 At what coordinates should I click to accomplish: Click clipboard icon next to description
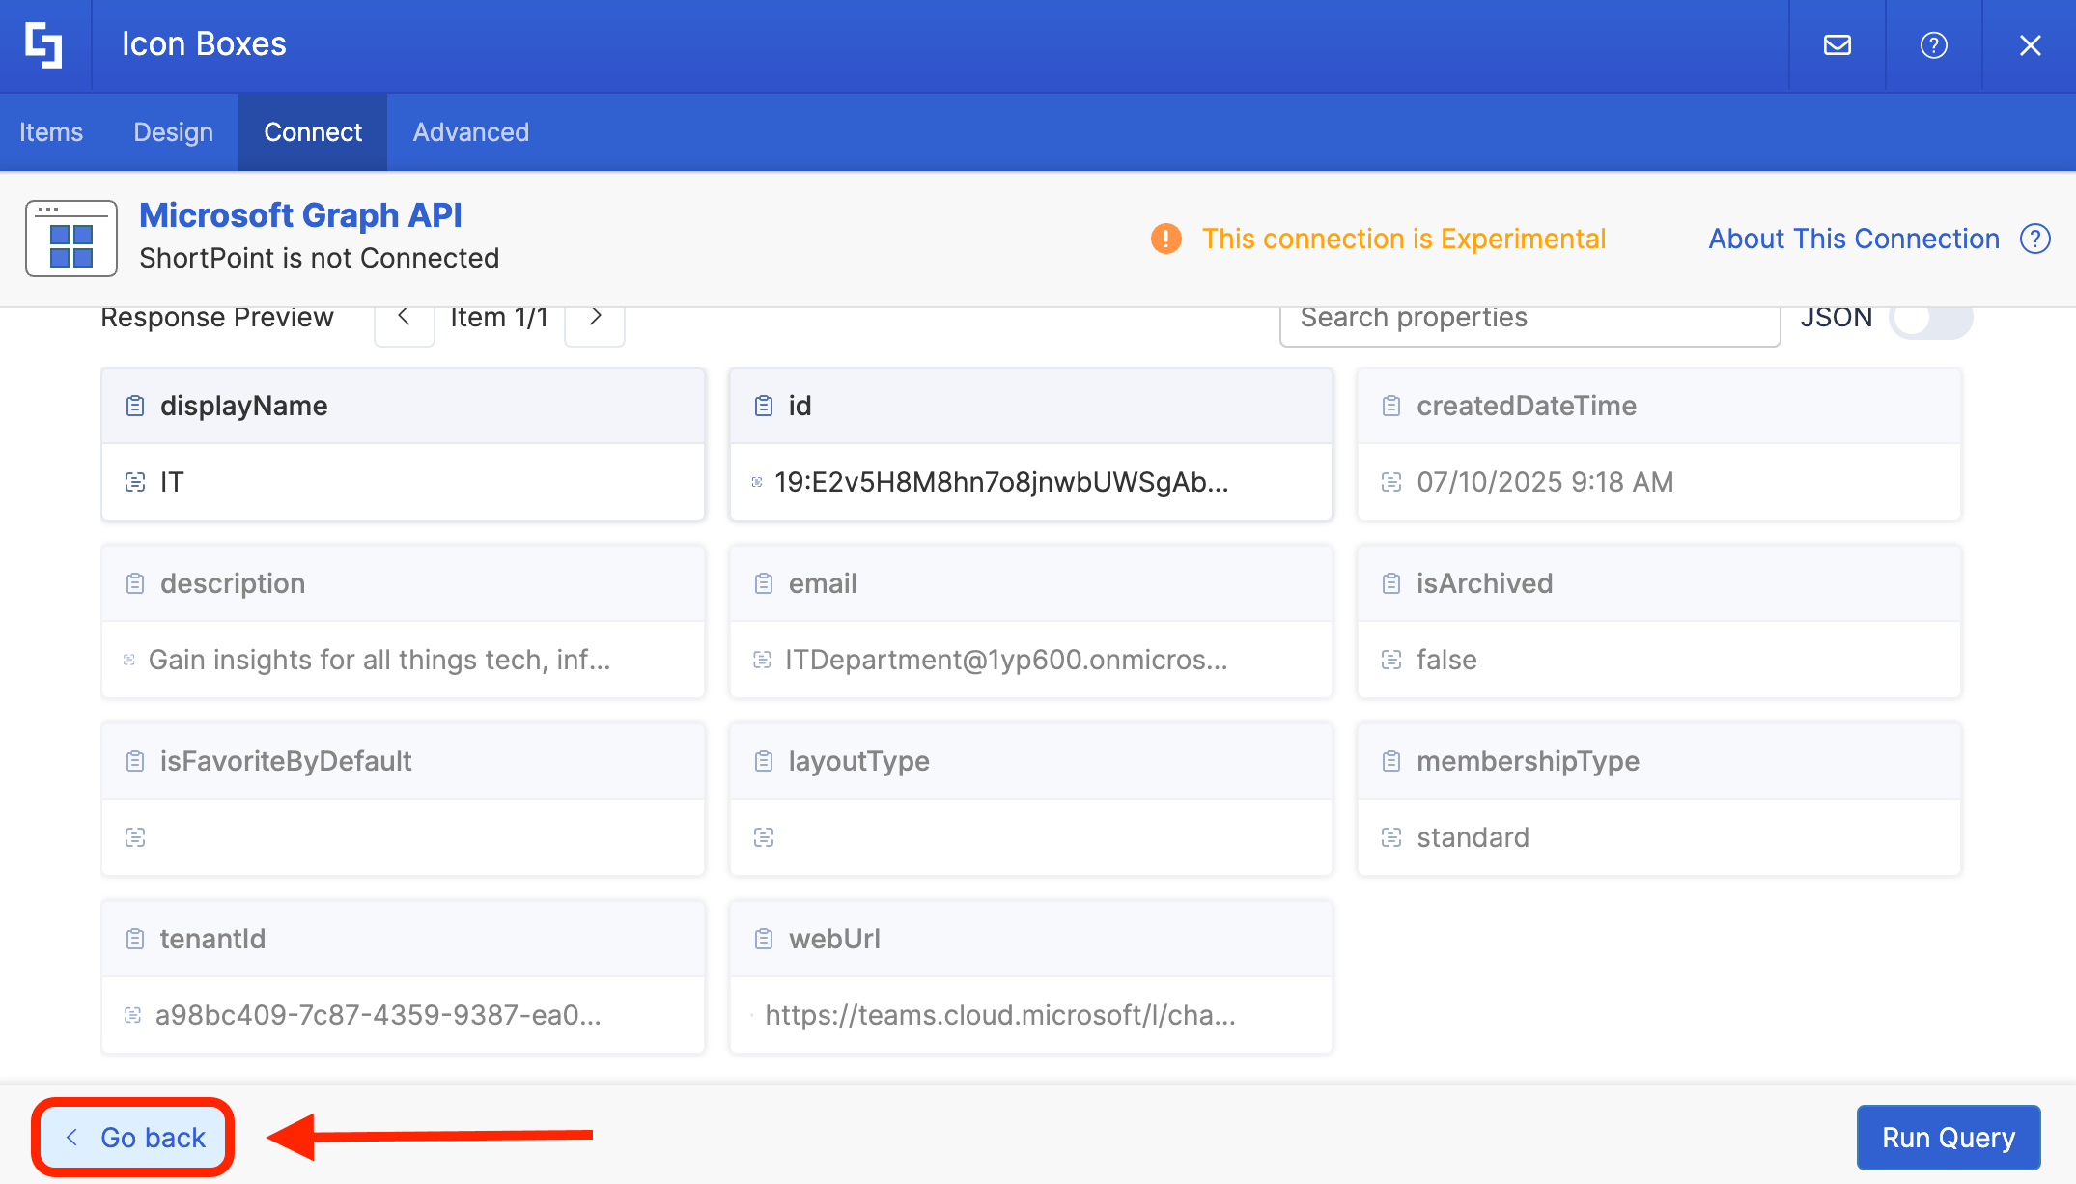(x=135, y=583)
